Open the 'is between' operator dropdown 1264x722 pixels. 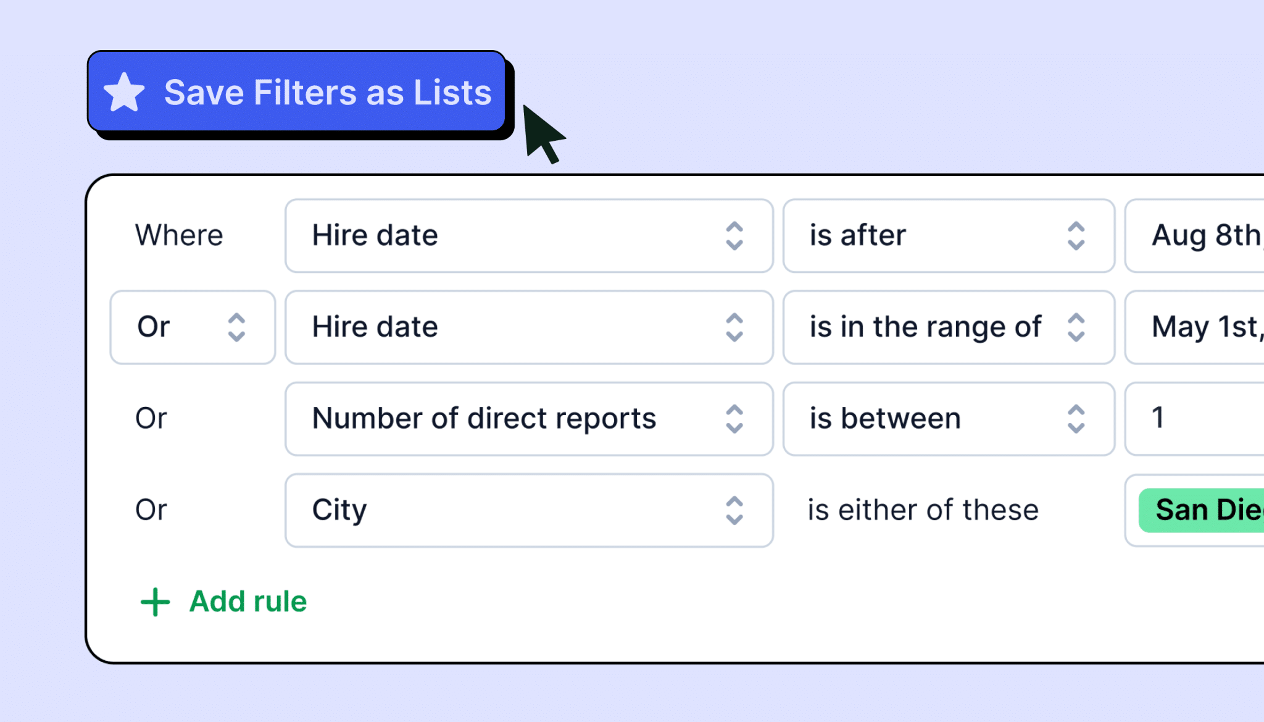pyautogui.click(x=949, y=419)
